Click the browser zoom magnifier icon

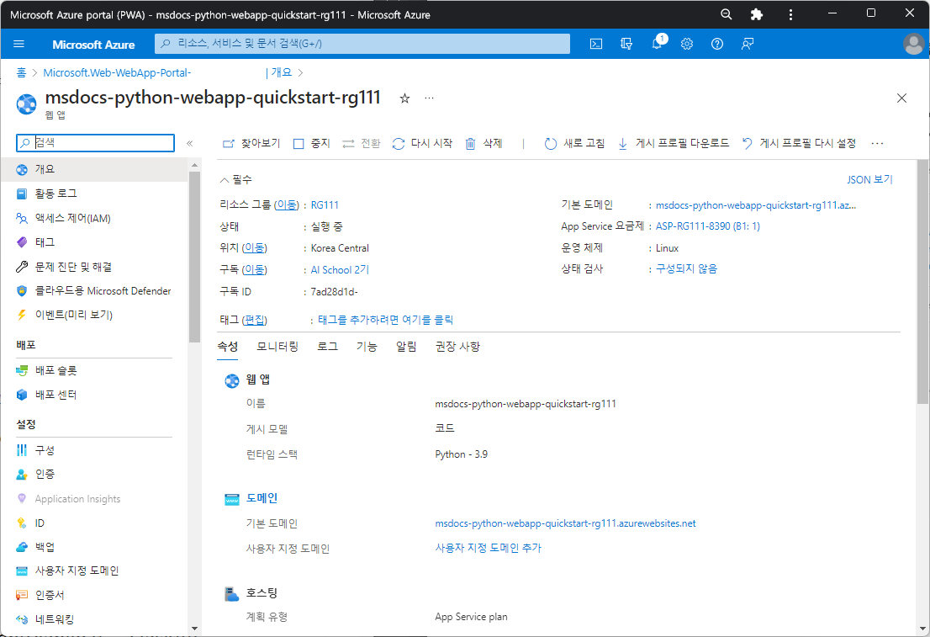tap(726, 14)
